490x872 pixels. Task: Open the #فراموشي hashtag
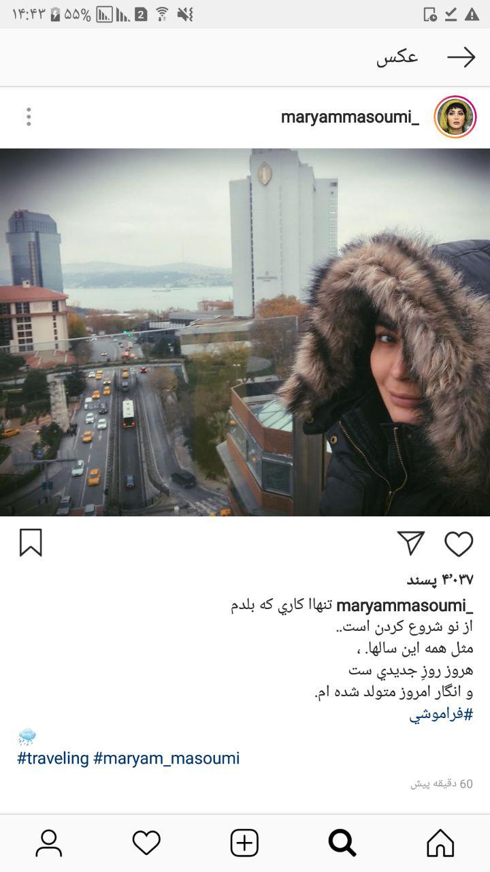(441, 714)
